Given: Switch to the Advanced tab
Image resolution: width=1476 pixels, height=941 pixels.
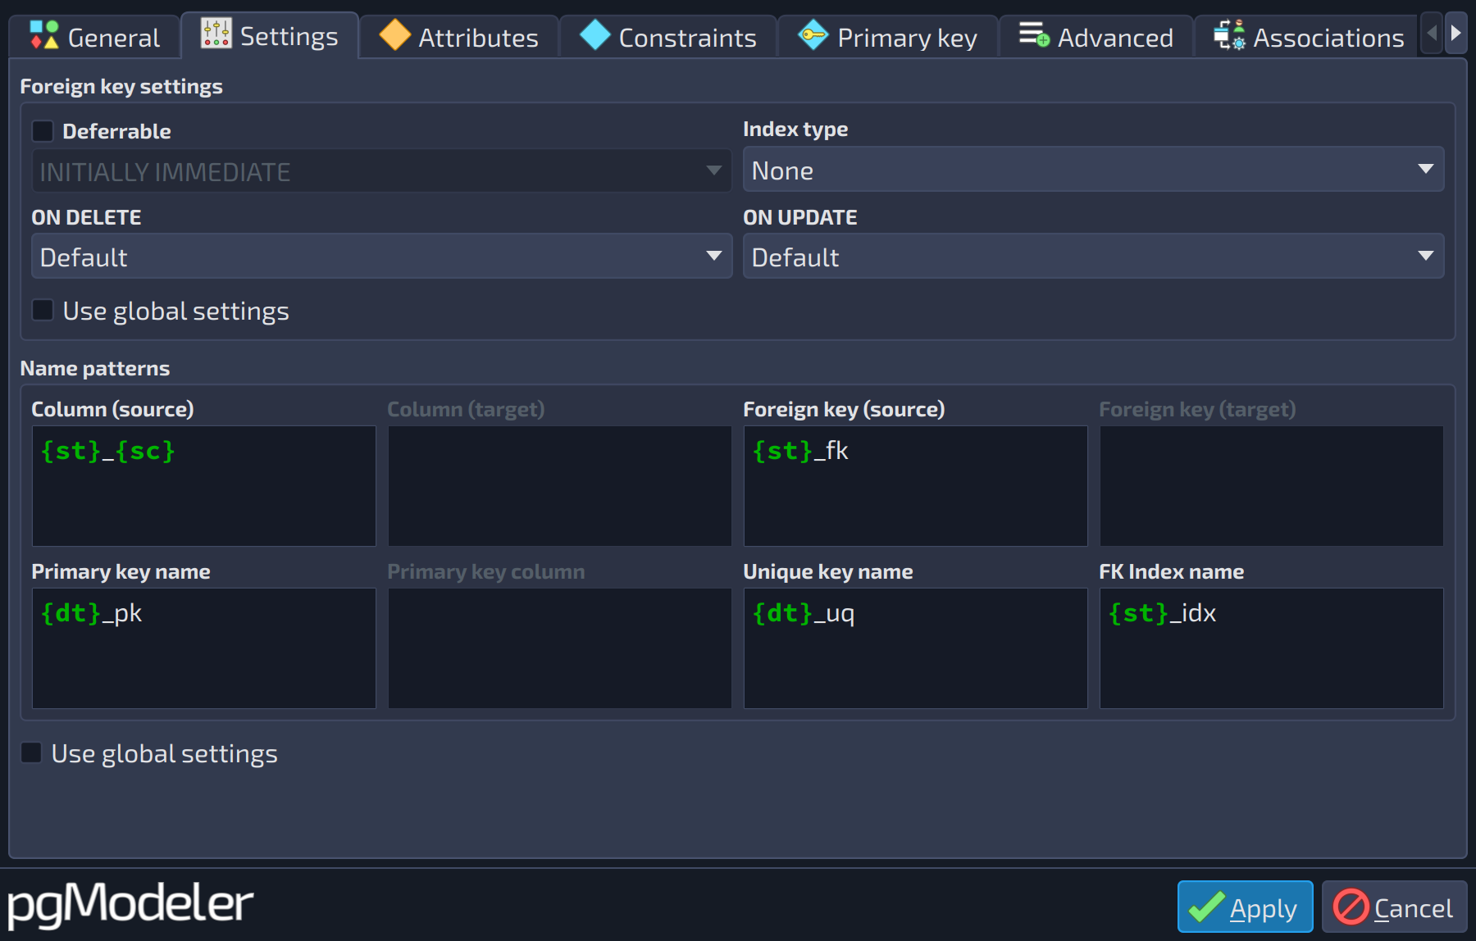Looking at the screenshot, I should [1096, 37].
